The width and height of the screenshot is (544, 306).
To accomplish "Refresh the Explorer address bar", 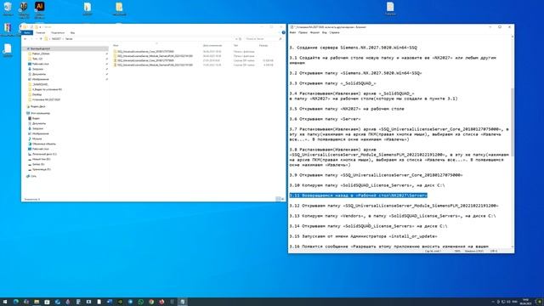I will [240, 39].
